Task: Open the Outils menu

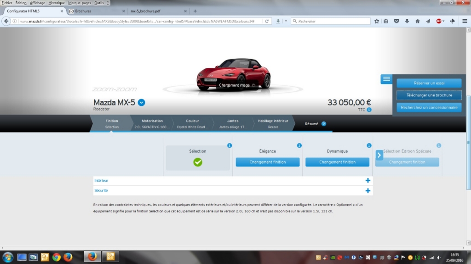Action: point(99,3)
